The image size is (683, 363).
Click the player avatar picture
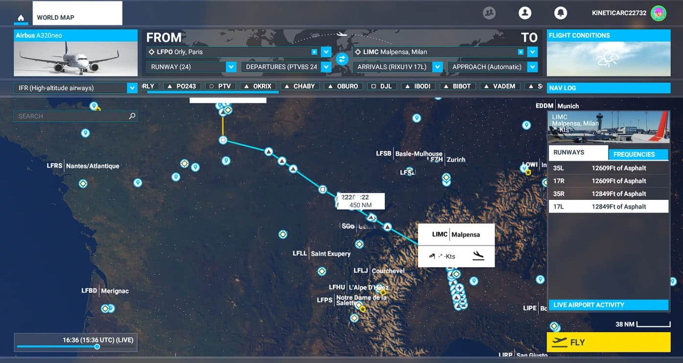659,13
